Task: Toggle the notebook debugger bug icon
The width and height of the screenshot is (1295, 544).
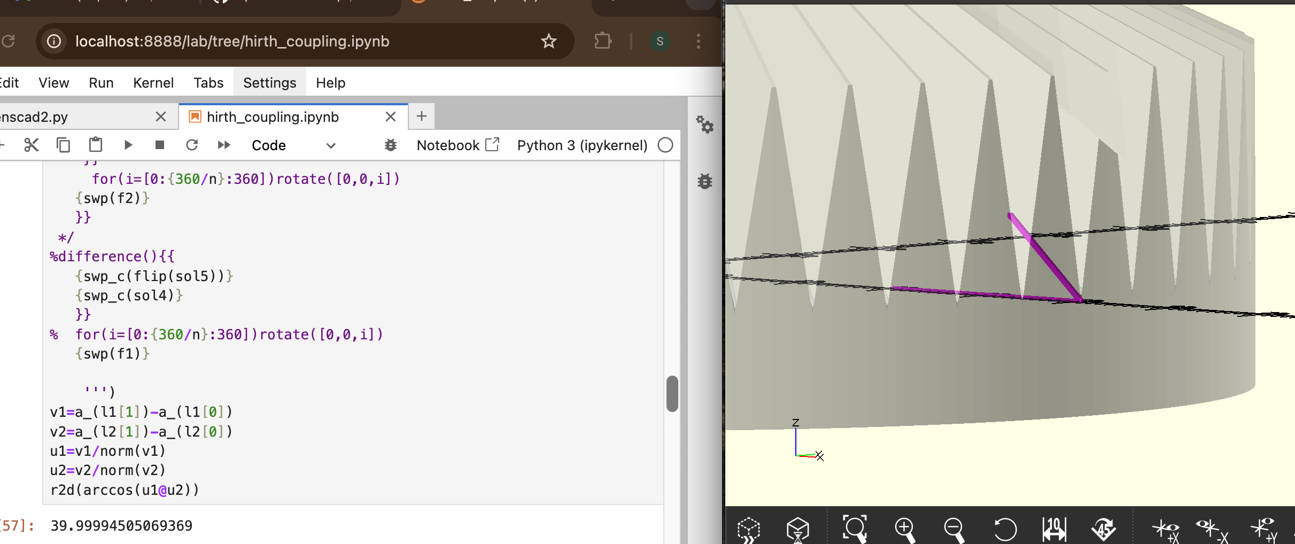Action: [x=391, y=145]
